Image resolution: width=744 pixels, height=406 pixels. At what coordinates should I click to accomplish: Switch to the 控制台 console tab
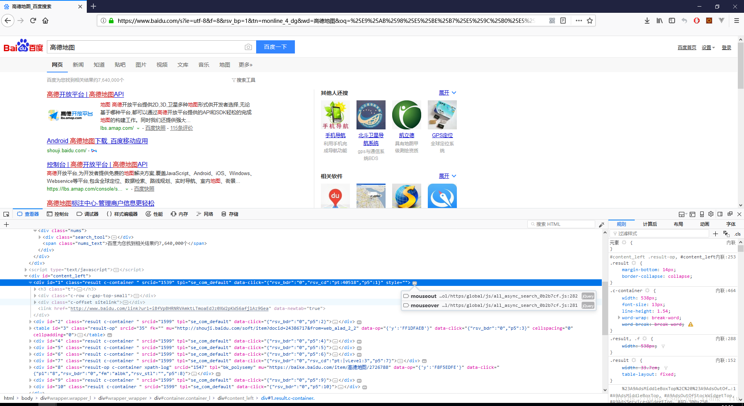pyautogui.click(x=58, y=214)
